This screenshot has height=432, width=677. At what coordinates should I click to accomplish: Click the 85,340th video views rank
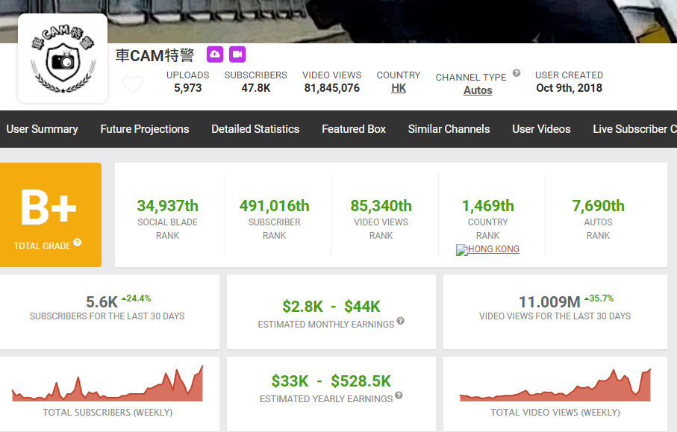click(381, 206)
